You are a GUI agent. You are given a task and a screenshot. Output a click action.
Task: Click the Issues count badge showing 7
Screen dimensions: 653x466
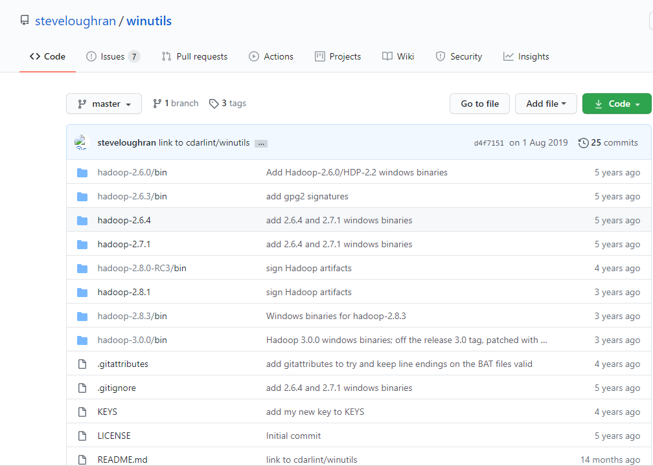(x=133, y=56)
